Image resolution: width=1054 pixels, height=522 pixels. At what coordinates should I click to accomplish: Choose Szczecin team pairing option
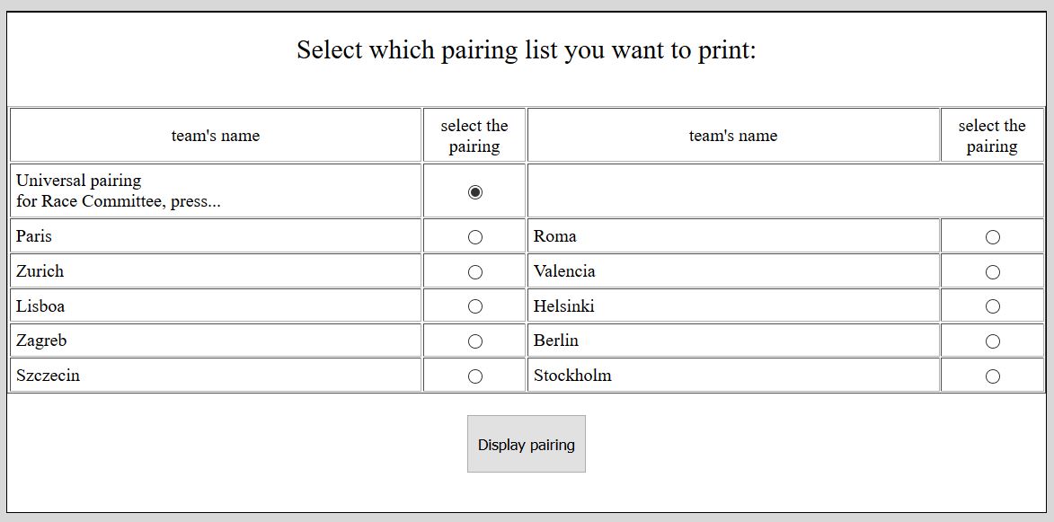click(475, 376)
